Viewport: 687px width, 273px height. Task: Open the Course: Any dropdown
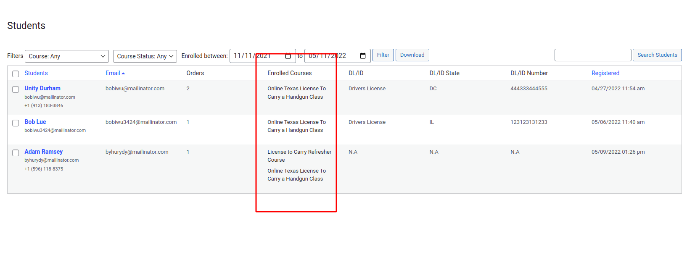pos(67,56)
